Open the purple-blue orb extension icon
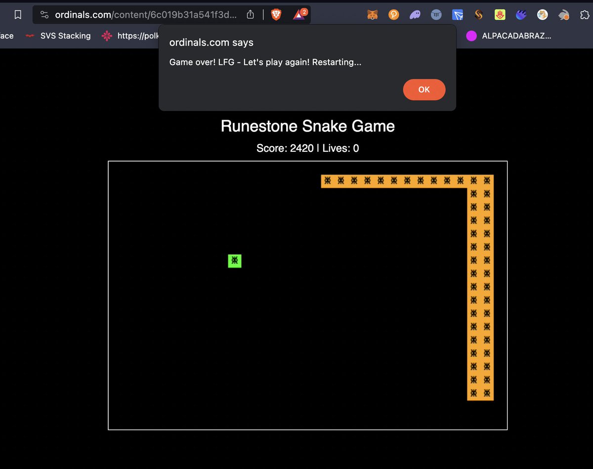593x469 pixels. (x=521, y=15)
